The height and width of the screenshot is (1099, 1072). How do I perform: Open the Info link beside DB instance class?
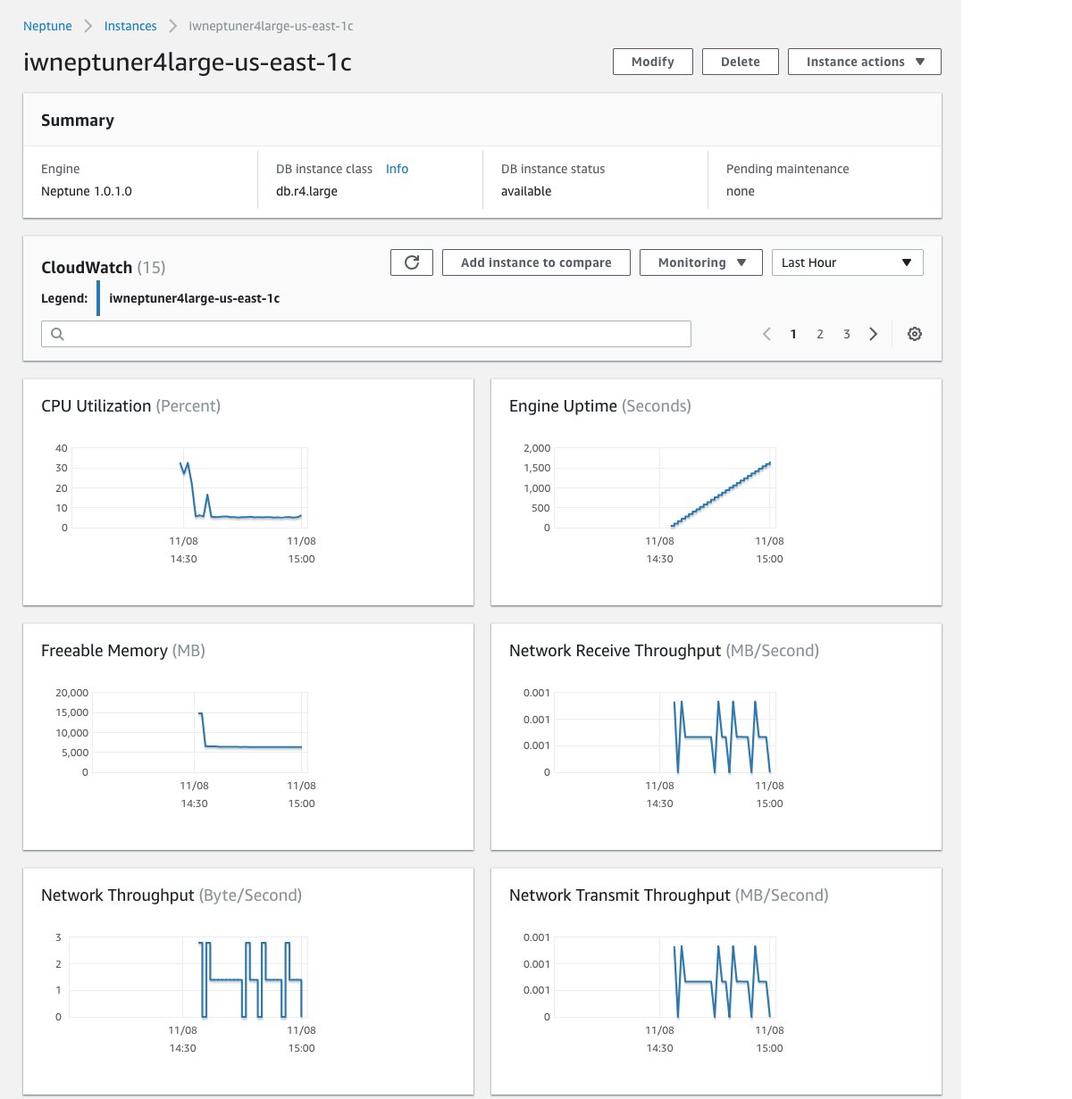coord(397,168)
